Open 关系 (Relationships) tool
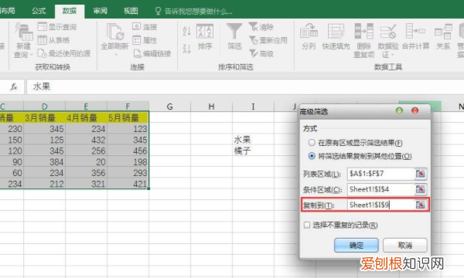 [443, 37]
